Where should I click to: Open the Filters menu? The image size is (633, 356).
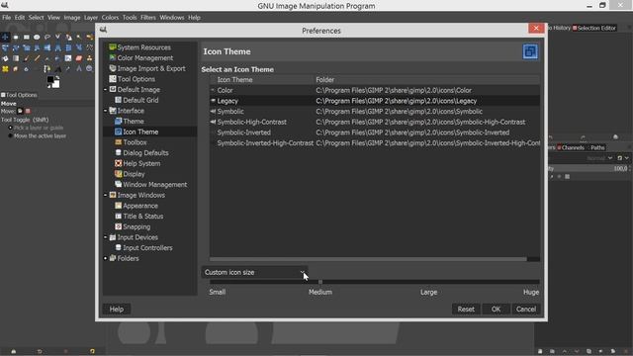click(148, 18)
